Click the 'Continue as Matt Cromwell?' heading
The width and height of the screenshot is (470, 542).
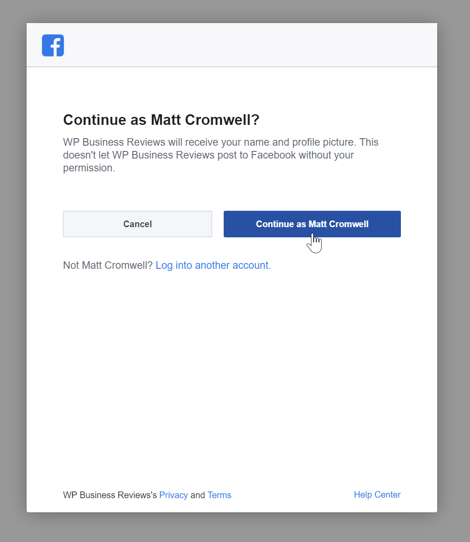point(161,120)
